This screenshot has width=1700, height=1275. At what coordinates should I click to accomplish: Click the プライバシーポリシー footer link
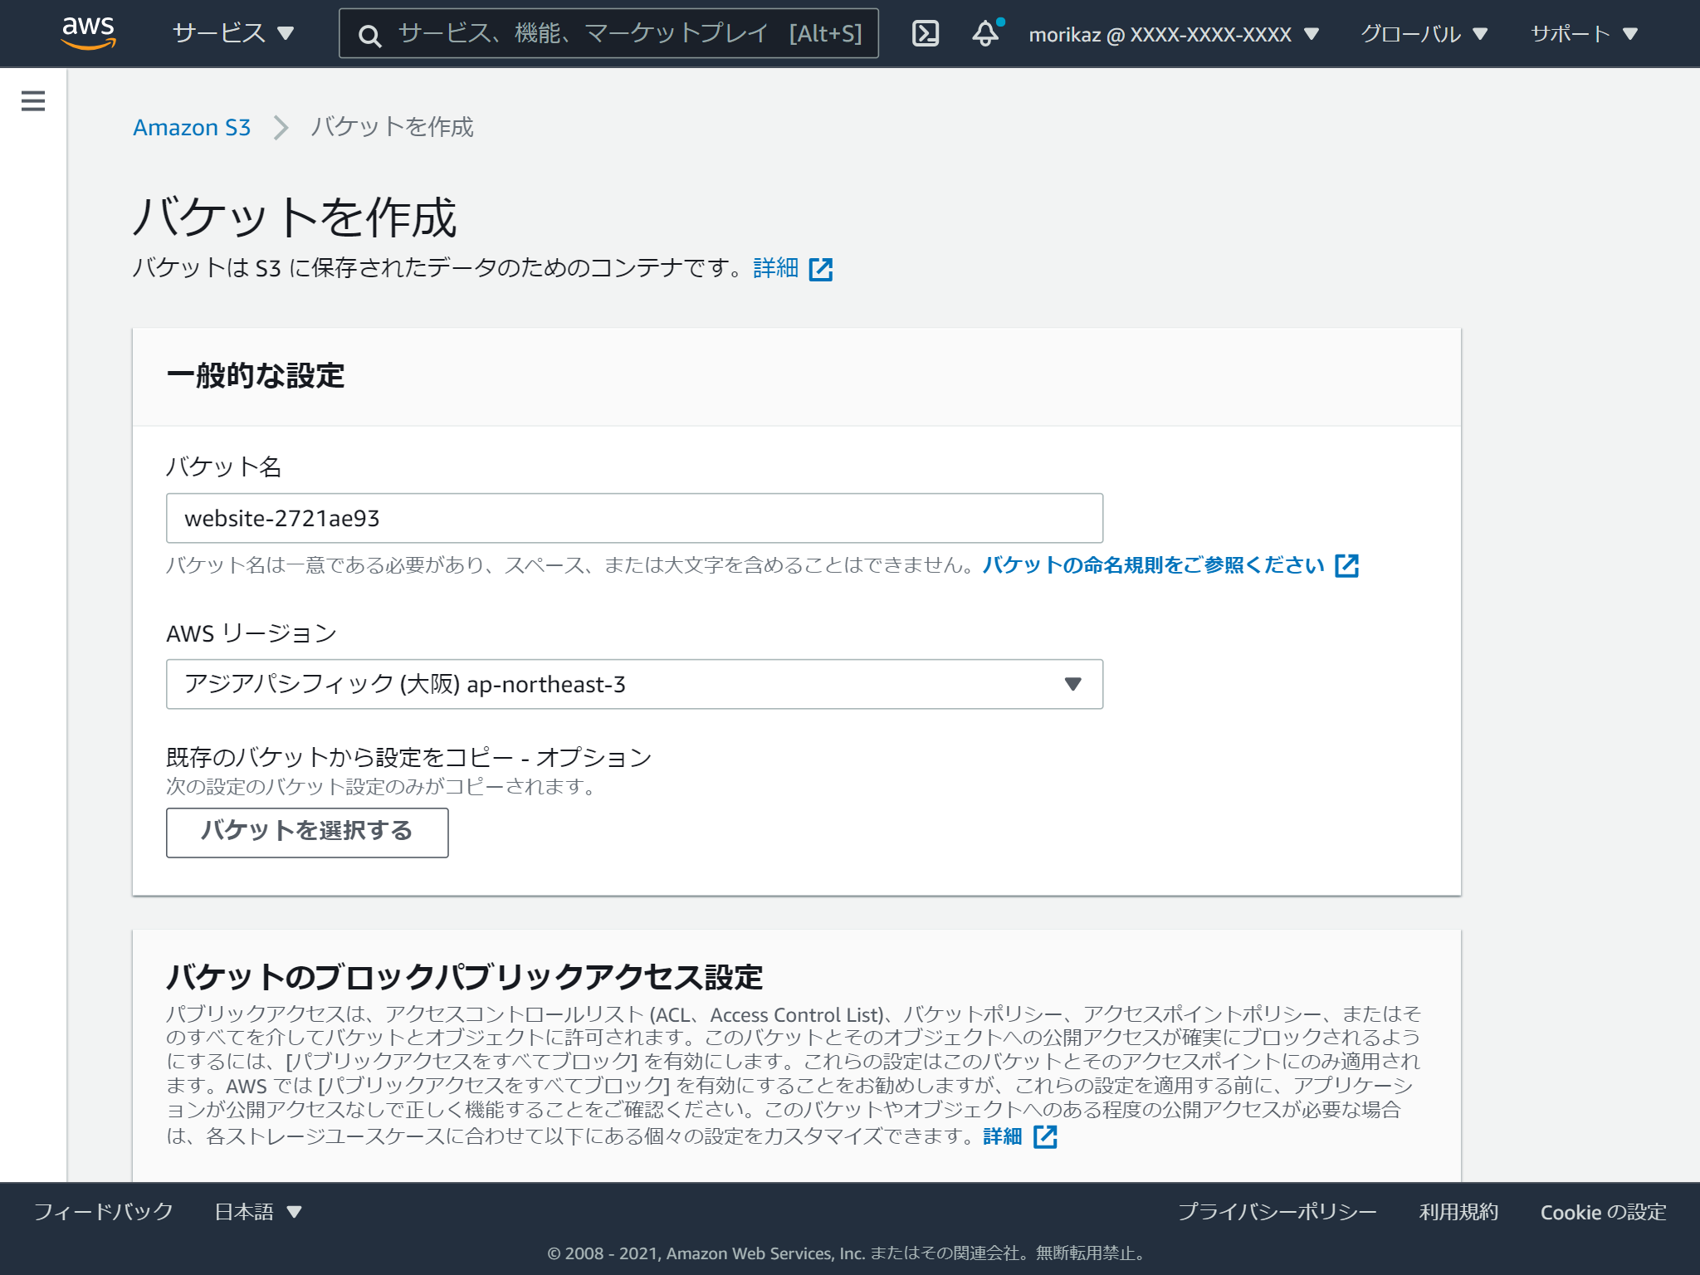tap(1277, 1212)
